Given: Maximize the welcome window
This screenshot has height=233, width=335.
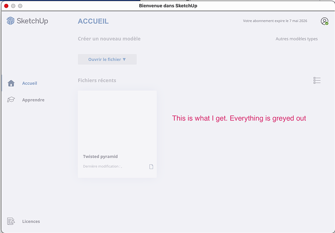Looking at the screenshot, I should 20,6.
